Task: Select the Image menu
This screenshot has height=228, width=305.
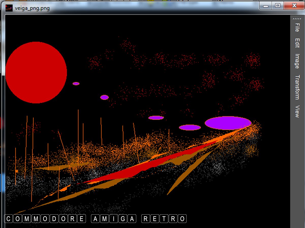Action: tap(297, 61)
